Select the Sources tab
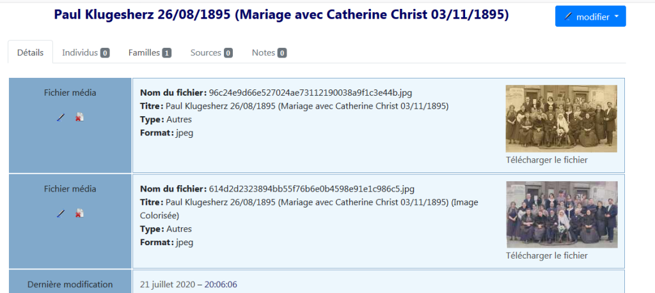 point(211,52)
